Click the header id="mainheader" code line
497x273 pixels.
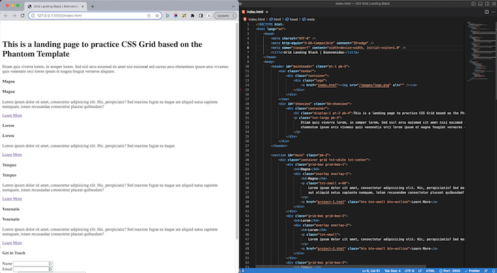click(310, 66)
